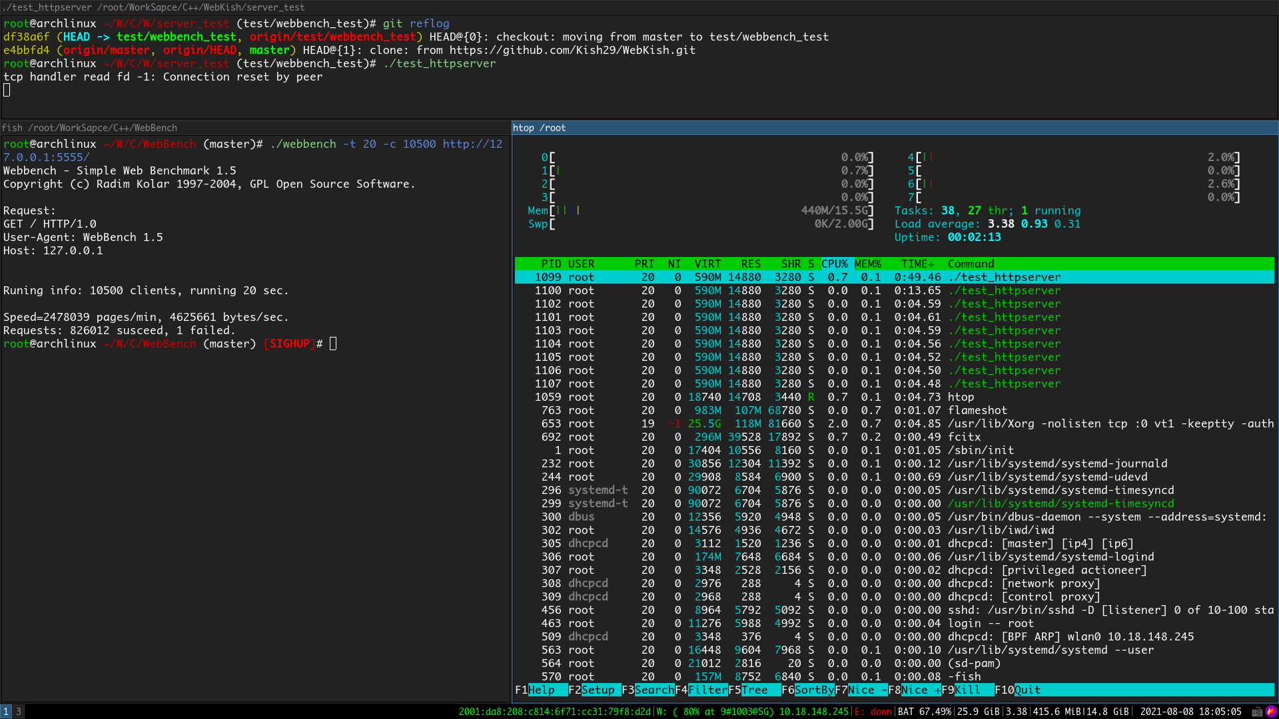Click the CPU 4 usage meter
1279x719 pixels.
pos(1074,157)
